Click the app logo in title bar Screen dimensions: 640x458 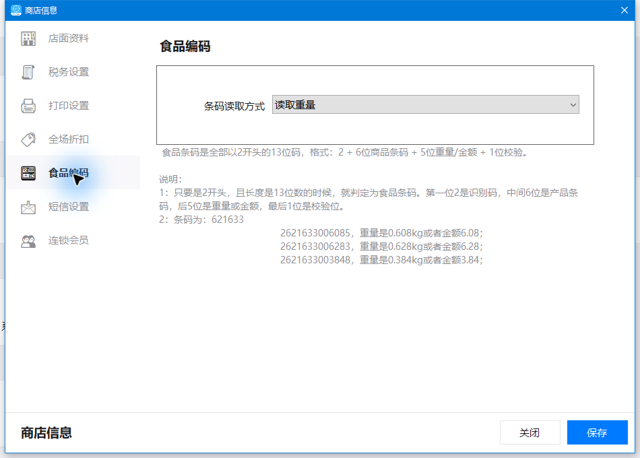[x=16, y=10]
